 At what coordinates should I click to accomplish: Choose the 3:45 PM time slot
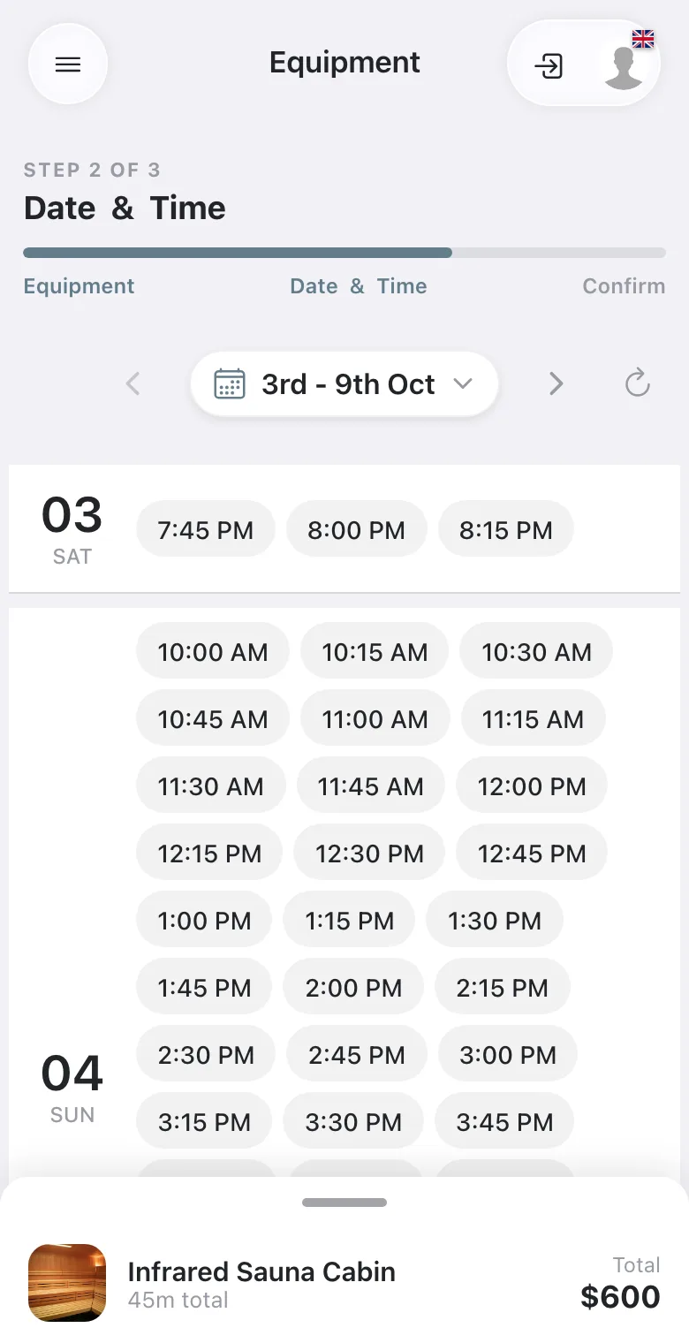coord(504,1122)
